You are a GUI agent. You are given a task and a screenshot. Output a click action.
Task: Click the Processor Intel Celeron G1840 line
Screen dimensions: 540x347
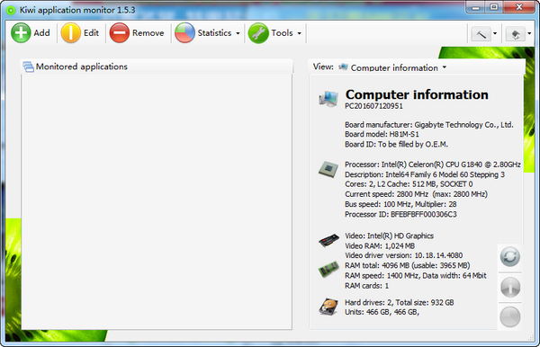click(x=433, y=165)
